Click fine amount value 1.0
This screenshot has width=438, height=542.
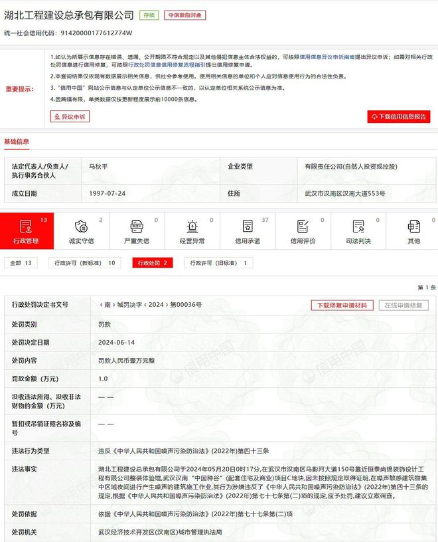coord(103,379)
